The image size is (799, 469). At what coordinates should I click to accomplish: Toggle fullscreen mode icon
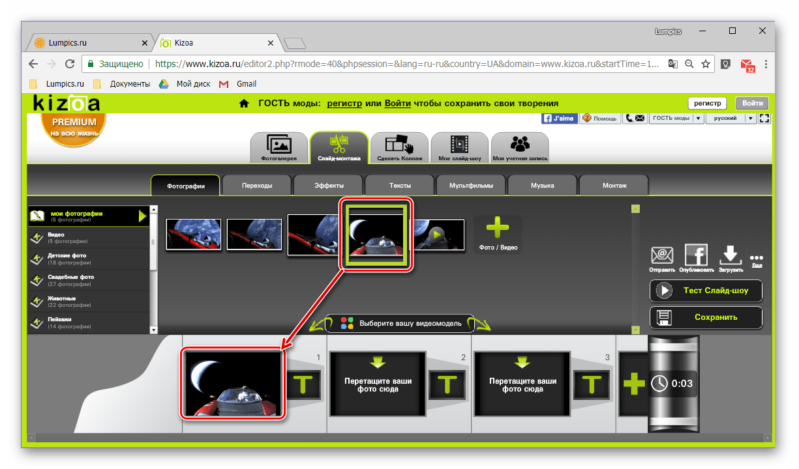[x=765, y=119]
